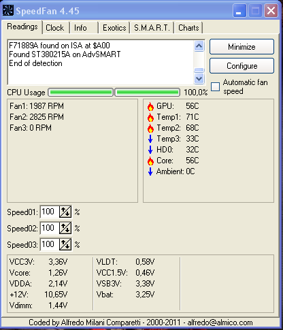Open the Configure dialog

(242, 66)
